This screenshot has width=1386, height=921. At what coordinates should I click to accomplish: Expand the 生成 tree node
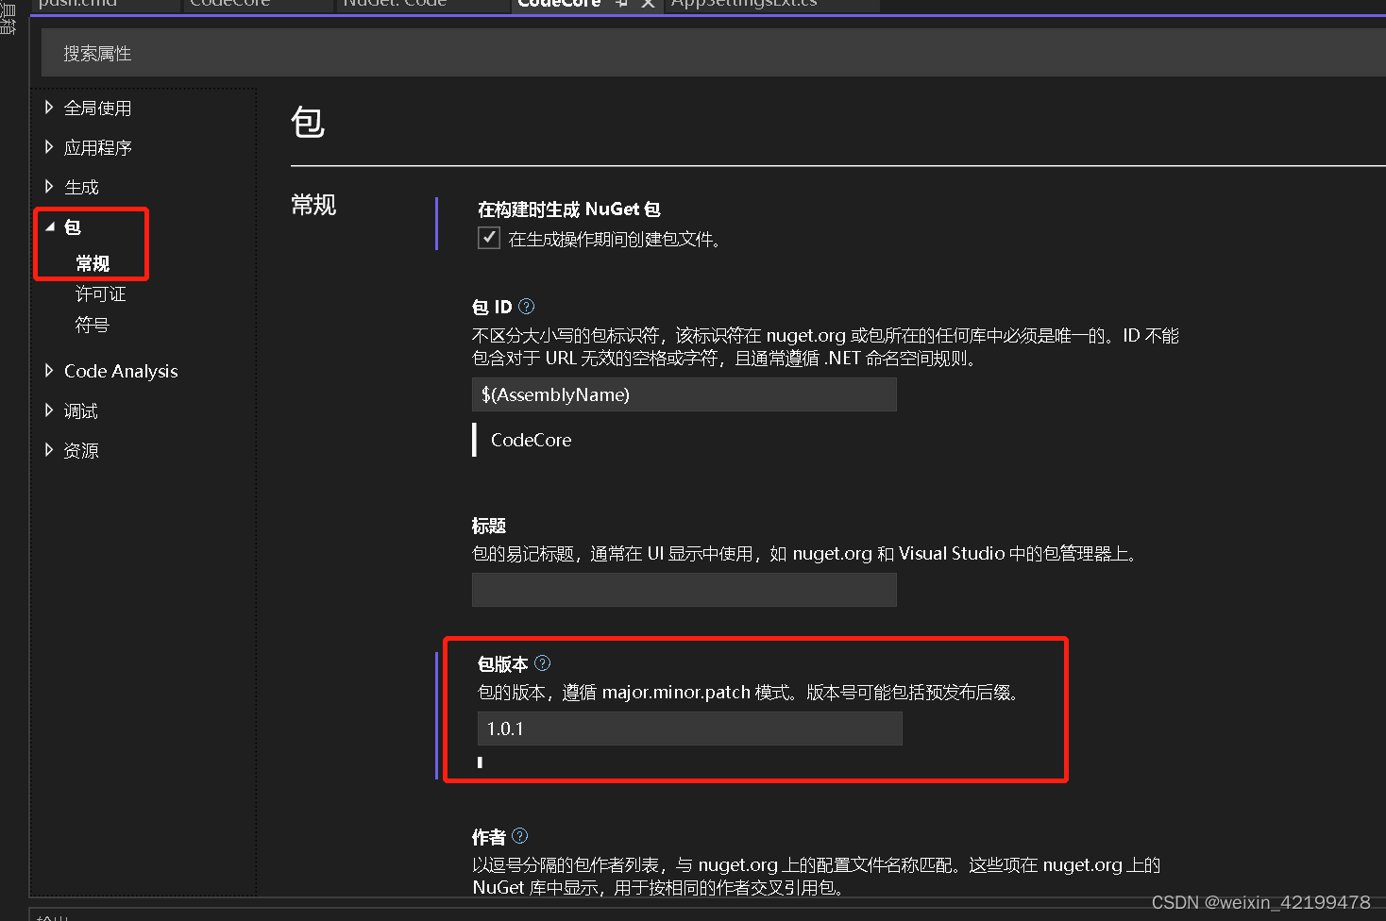pos(49,187)
